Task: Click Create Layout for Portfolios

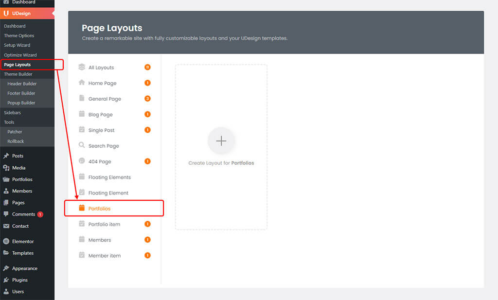Action: pos(221,141)
